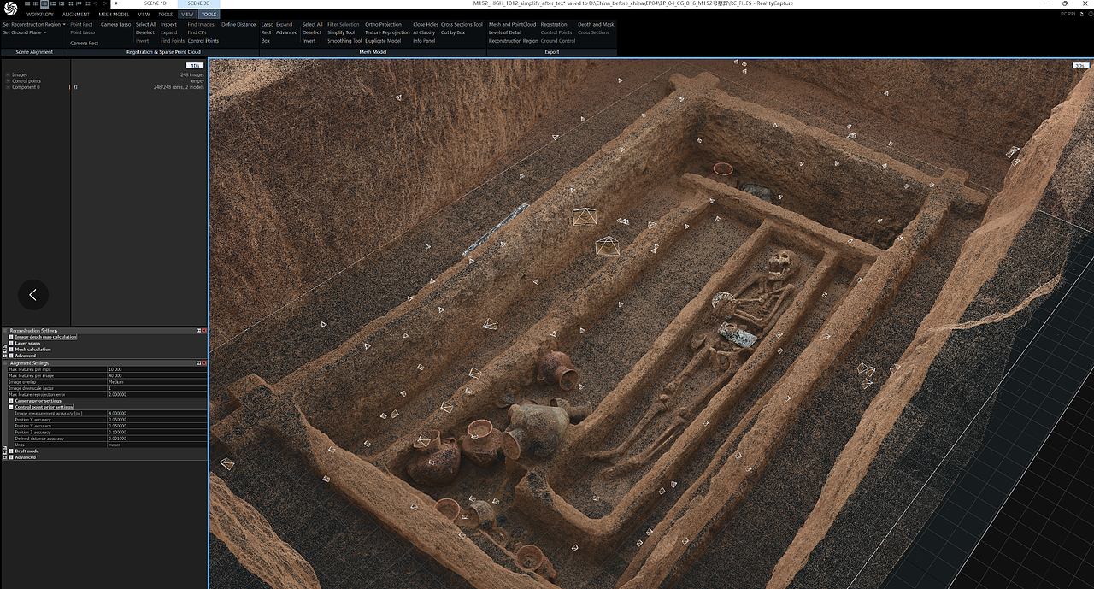Click the Inspect tool
1094x589 pixels.
(x=168, y=24)
